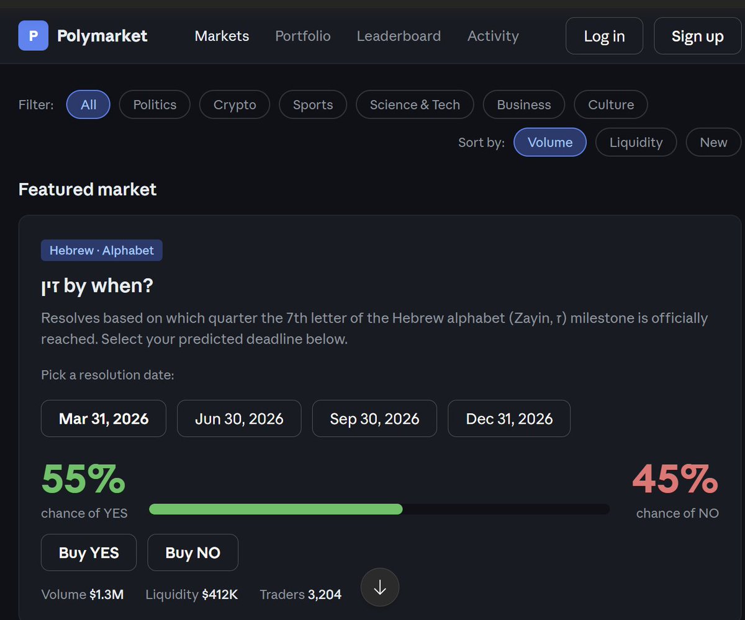The width and height of the screenshot is (745, 620).
Task: Click the Liquidity $412K stat
Action: pyautogui.click(x=192, y=595)
